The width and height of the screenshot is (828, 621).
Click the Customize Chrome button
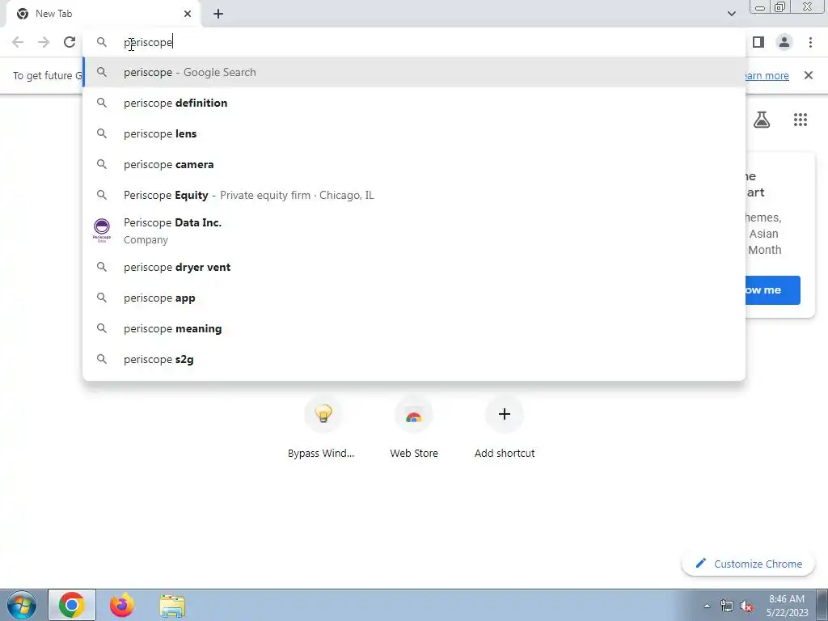749,564
